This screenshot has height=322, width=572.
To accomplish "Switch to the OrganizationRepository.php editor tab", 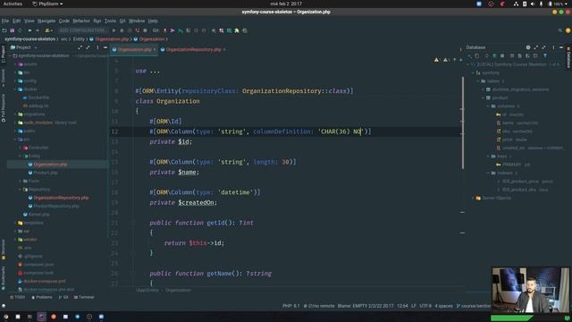I will 194,49.
